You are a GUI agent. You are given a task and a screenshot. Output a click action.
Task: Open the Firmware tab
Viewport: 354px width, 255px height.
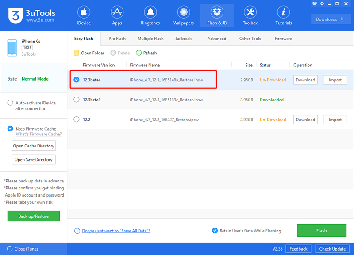[283, 39]
